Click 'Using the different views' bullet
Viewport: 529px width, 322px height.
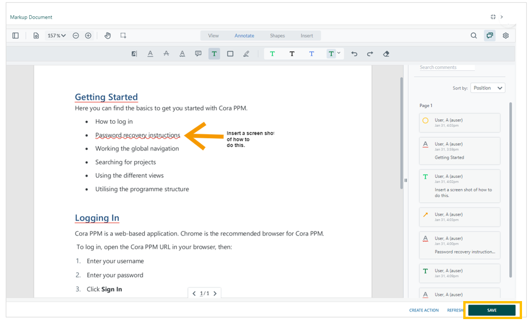129,176
